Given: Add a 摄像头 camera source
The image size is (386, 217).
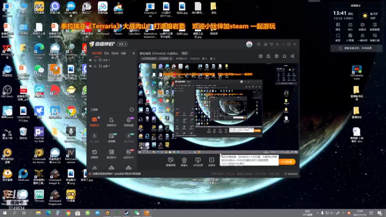Looking at the screenshot, I should click(x=184, y=162).
